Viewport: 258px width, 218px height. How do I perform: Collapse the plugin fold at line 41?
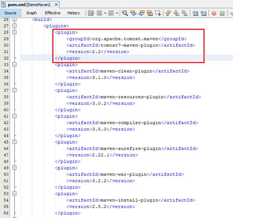pyautogui.click(x=14, y=116)
